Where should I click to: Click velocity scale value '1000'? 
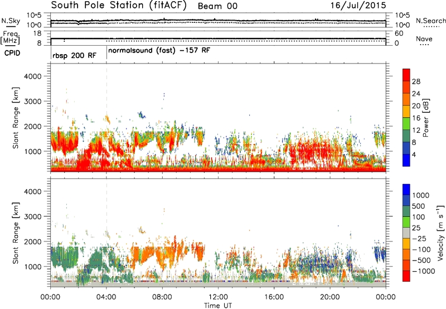(420, 195)
